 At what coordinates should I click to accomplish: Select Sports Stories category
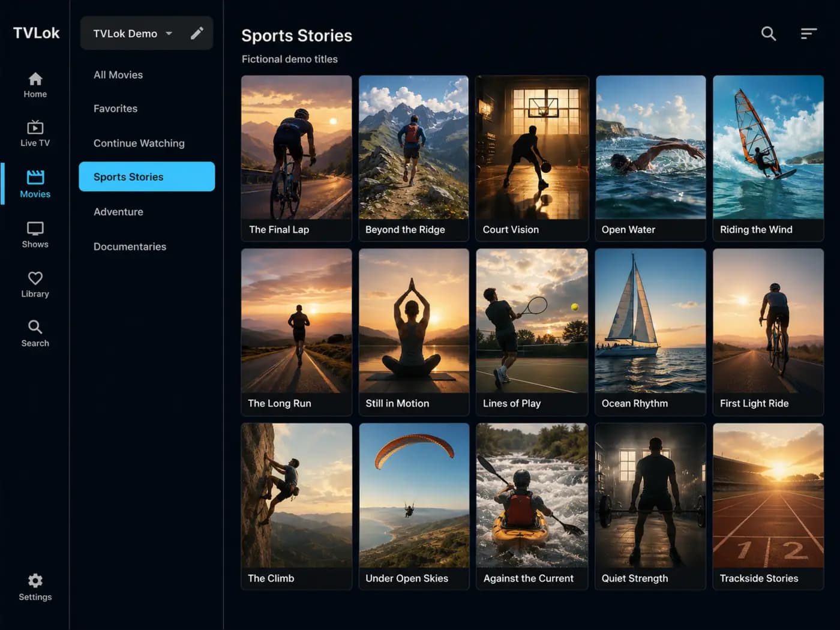point(146,176)
